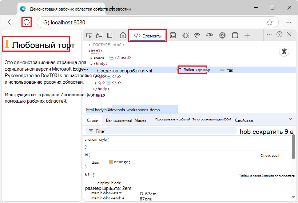Viewport: 298px width, 203px height.
Task: Select the closing /body tag line
Action: click(x=101, y=89)
